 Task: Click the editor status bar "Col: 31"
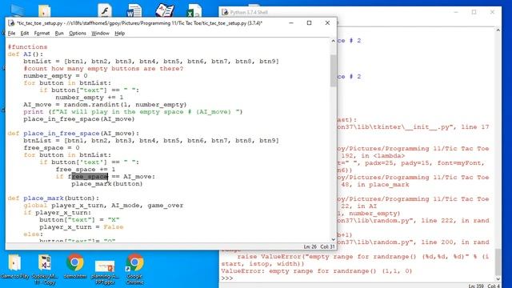(x=327, y=246)
